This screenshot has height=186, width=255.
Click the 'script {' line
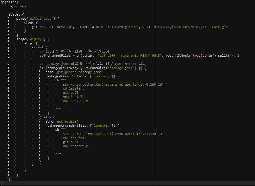(x=40, y=47)
